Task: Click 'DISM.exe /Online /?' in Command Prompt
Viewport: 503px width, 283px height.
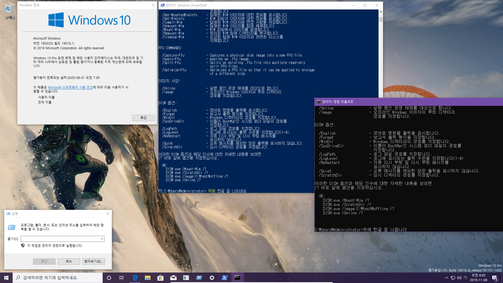Action: (x=343, y=213)
